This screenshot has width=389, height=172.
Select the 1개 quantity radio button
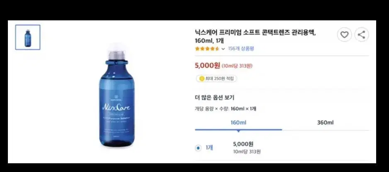(x=198, y=148)
